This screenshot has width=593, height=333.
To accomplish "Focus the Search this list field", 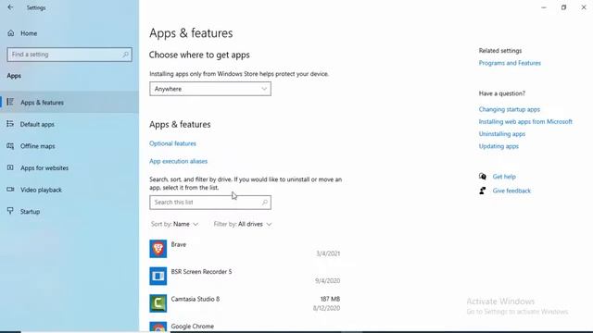I will pyautogui.click(x=210, y=203).
